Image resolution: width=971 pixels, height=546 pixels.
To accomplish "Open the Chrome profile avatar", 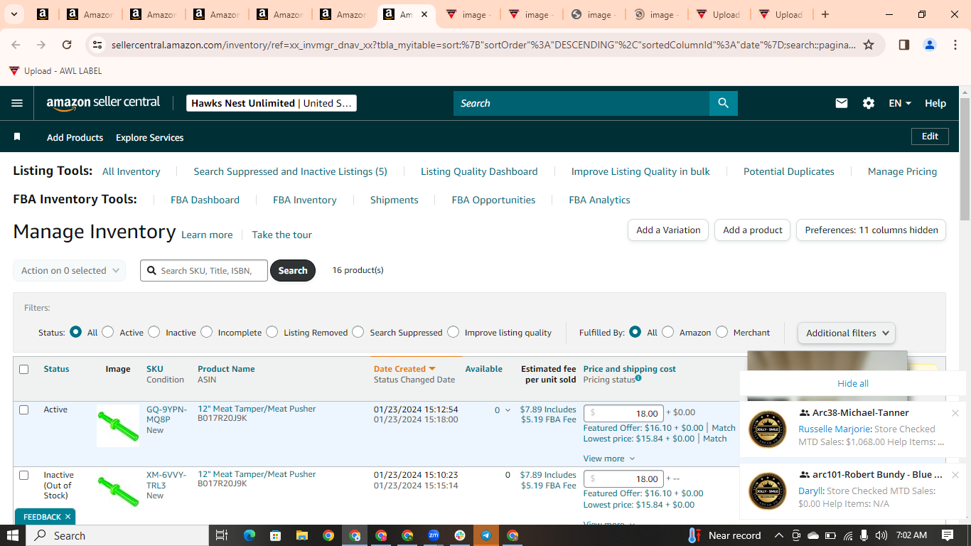I will click(x=930, y=45).
